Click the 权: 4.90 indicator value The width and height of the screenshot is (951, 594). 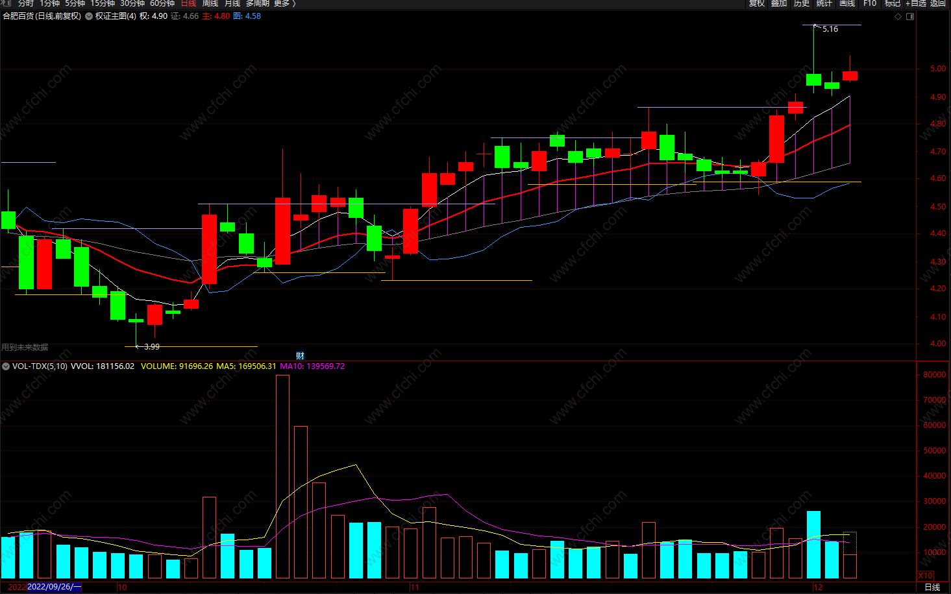click(153, 16)
